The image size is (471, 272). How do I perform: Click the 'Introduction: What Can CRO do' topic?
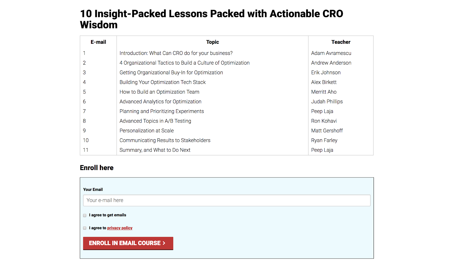[176, 53]
